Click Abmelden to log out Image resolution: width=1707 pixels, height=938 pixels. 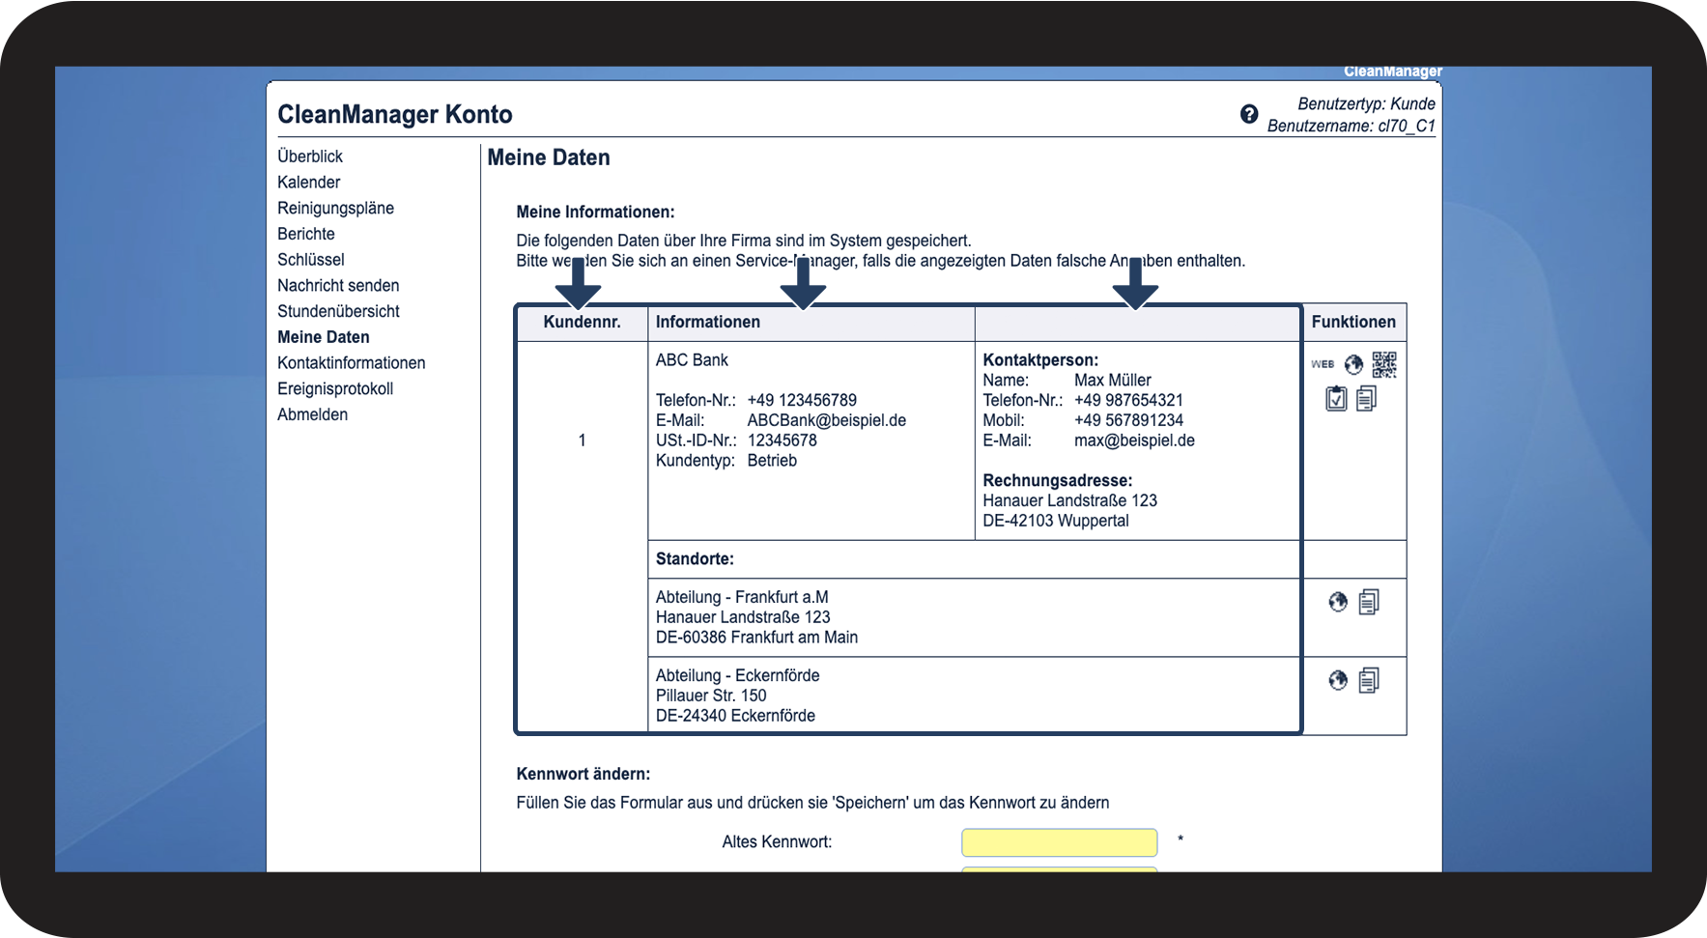click(x=312, y=414)
